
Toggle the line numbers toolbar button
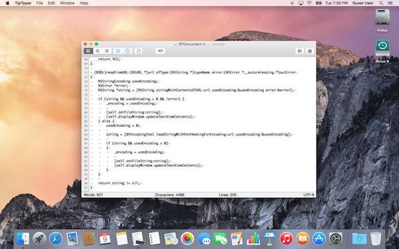118,51
